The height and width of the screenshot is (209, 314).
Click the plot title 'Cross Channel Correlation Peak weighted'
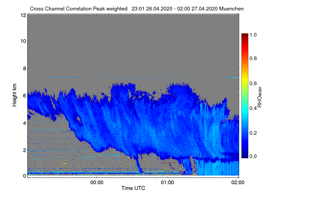(x=78, y=9)
